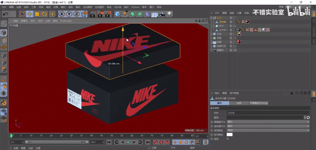316x150 pixels.
Task: Open the 图层 field dropdown arrow
Action: coord(305,117)
